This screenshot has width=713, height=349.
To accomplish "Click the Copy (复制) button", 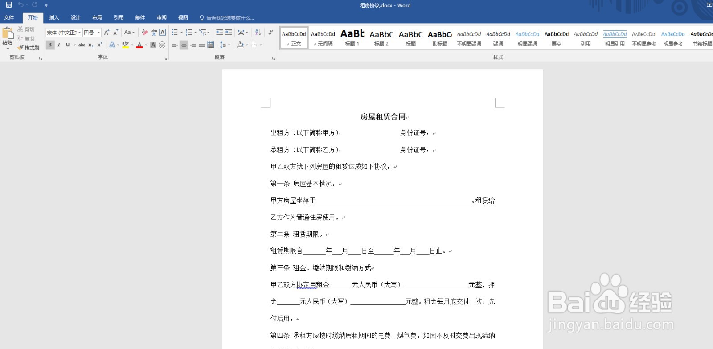I will click(26, 39).
